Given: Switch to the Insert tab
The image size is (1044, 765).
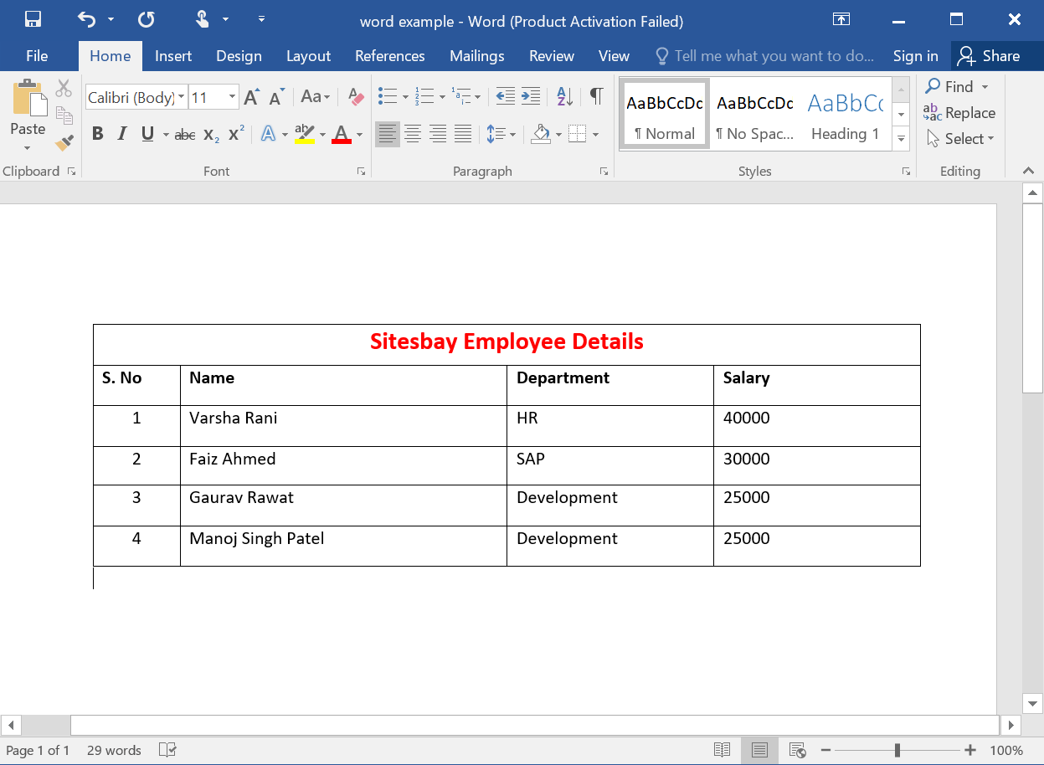Looking at the screenshot, I should (x=173, y=56).
